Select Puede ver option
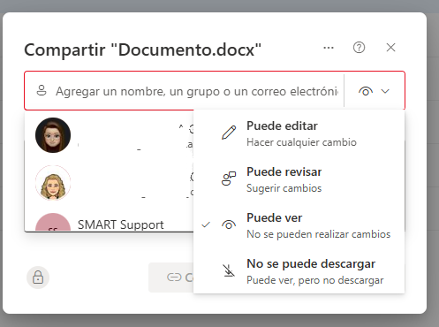The height and width of the screenshot is (327, 439). pyautogui.click(x=299, y=225)
